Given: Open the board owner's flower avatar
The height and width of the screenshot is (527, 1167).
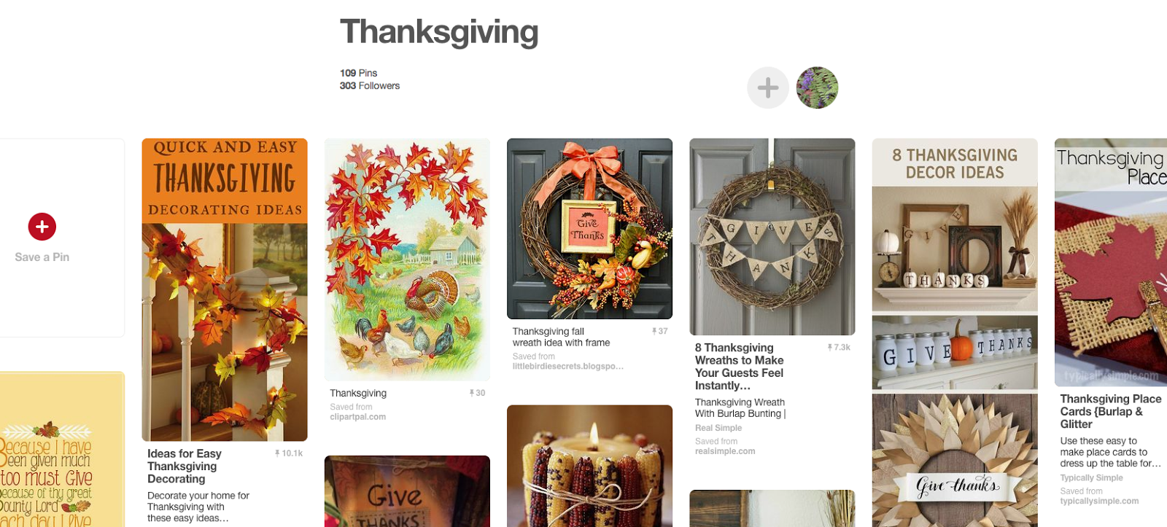Looking at the screenshot, I should tap(817, 88).
